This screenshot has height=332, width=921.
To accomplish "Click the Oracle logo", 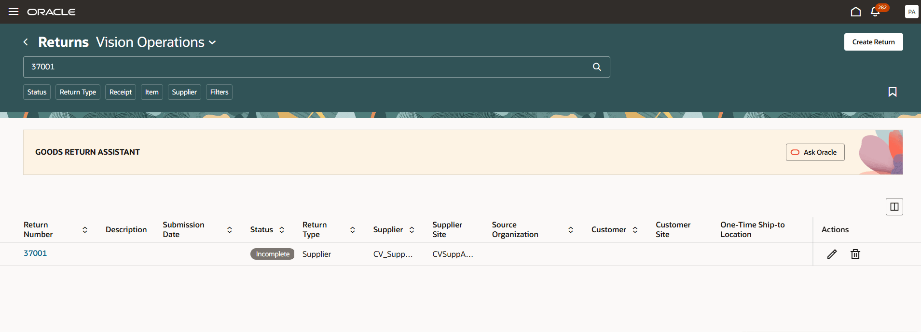I will (x=51, y=12).
